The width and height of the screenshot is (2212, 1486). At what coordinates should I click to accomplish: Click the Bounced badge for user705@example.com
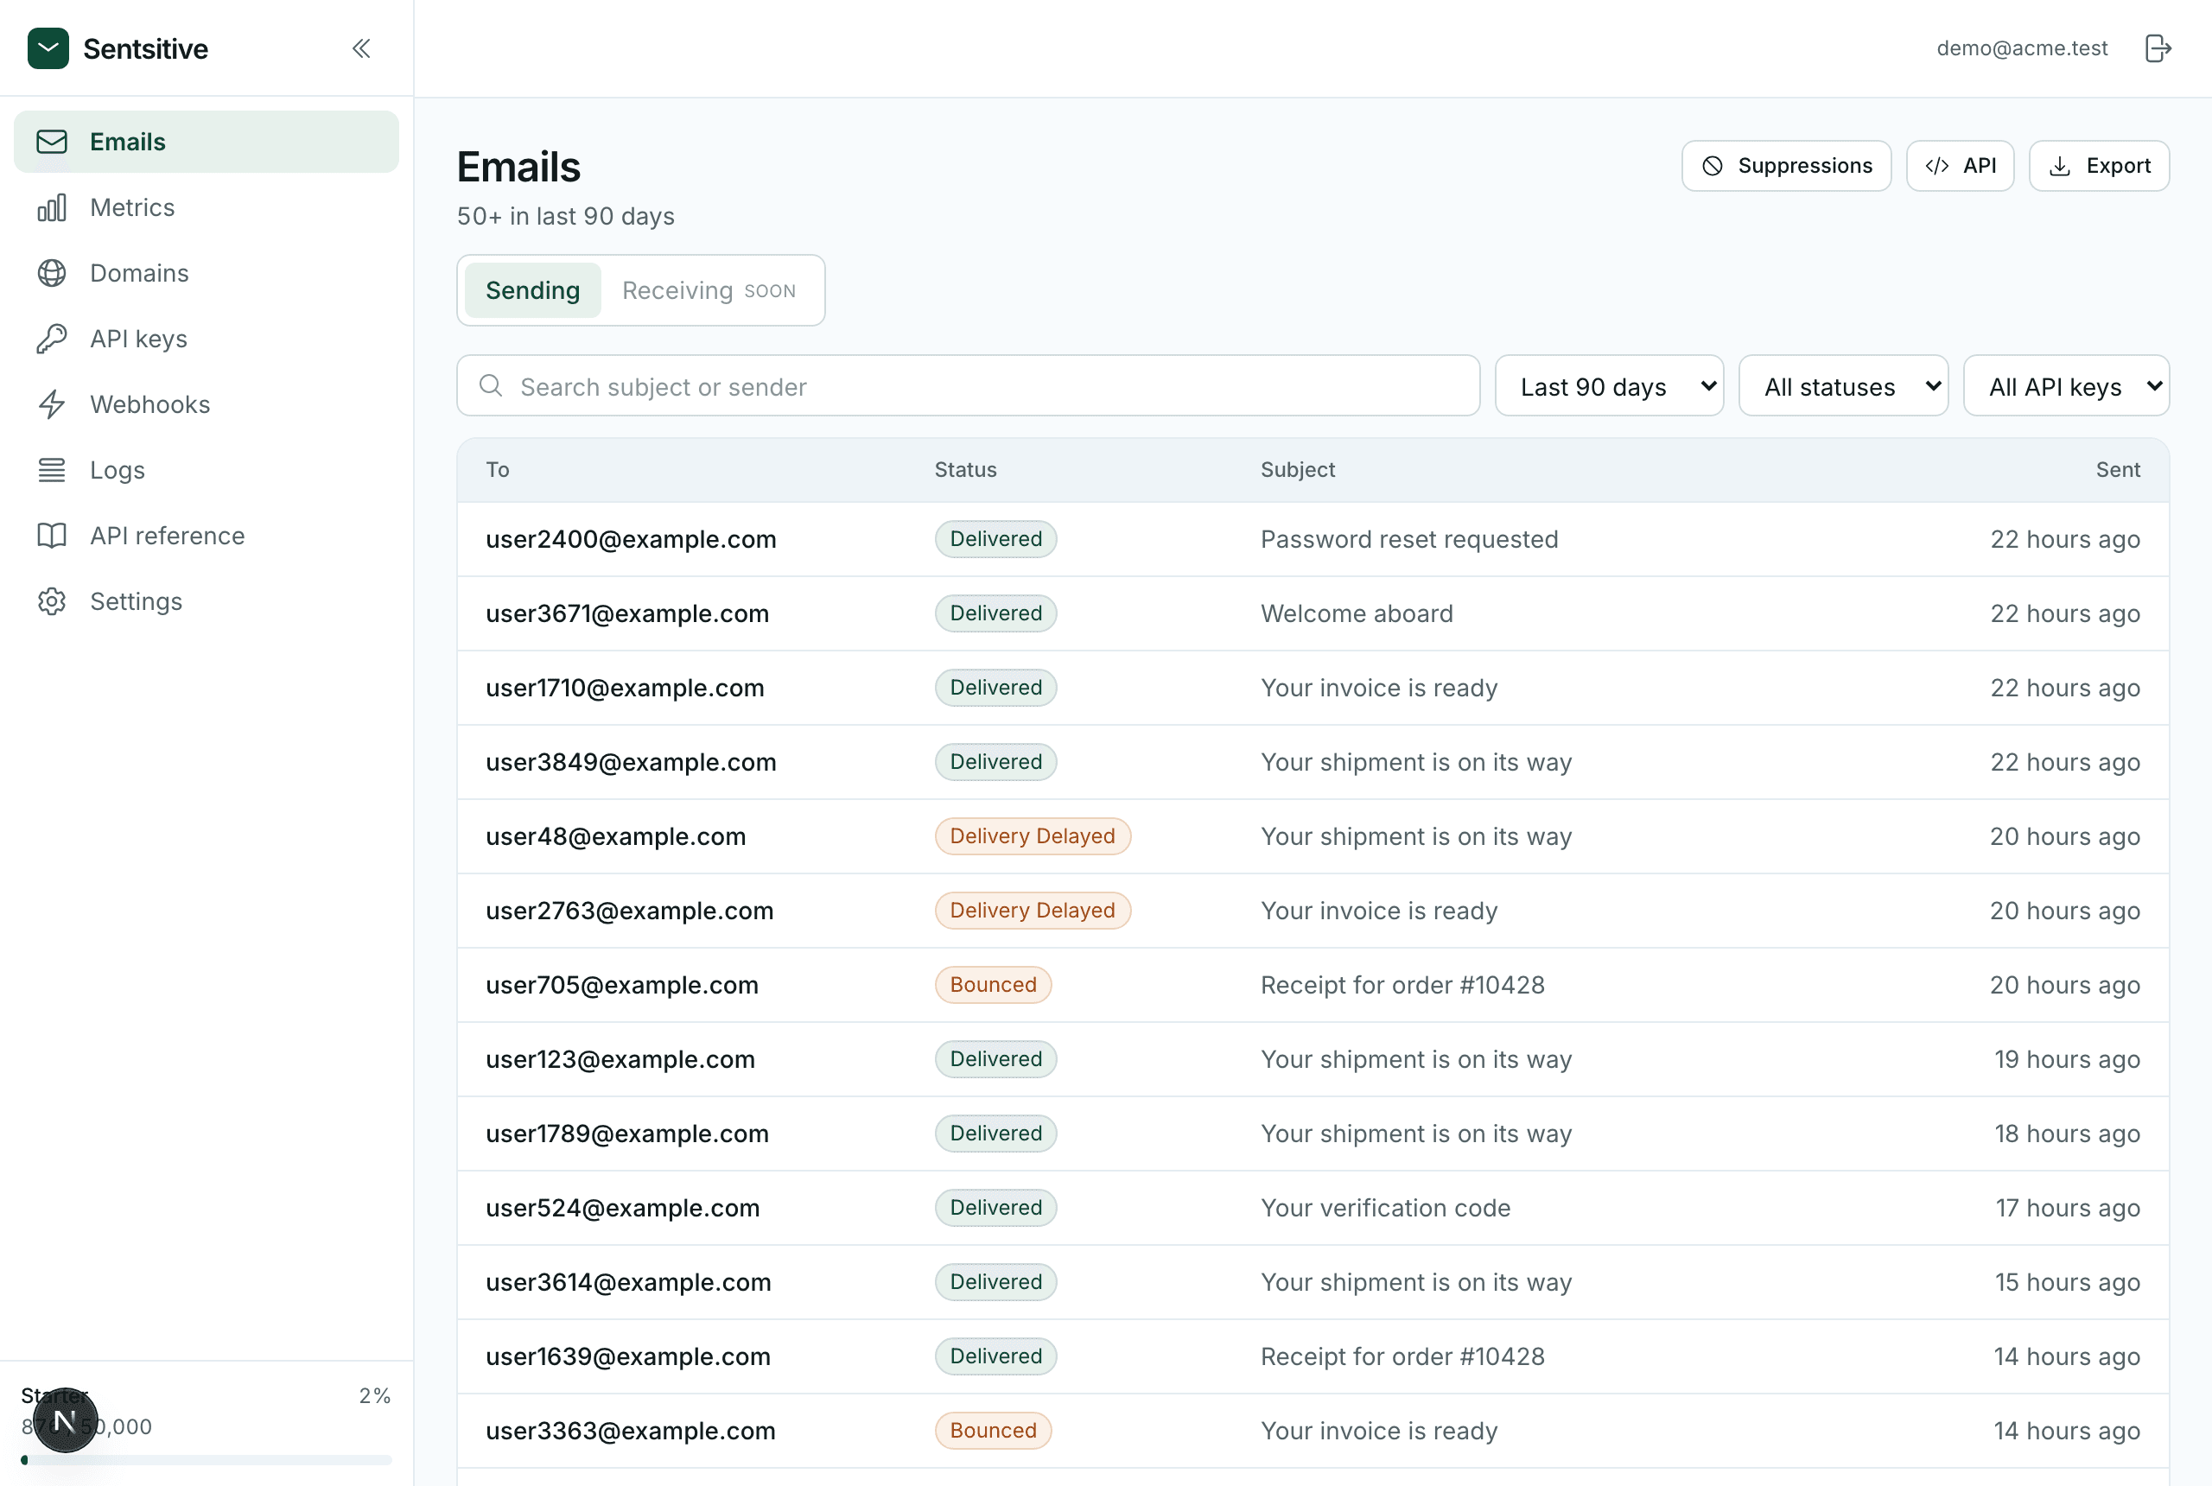[x=992, y=985]
